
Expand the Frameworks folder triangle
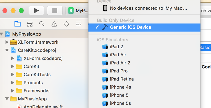[13, 91]
